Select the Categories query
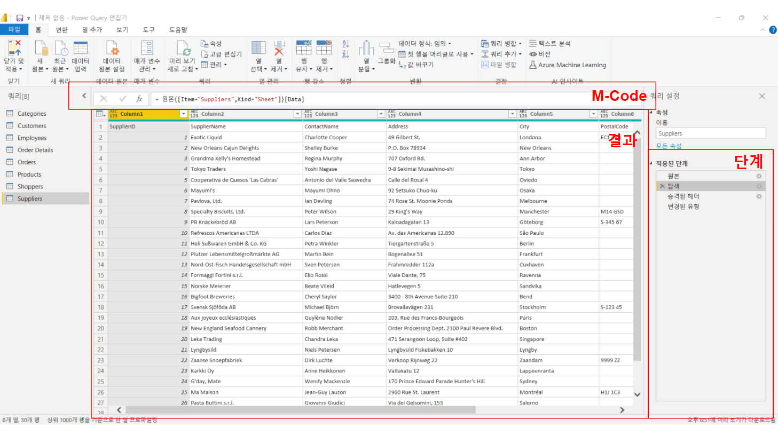 32,114
